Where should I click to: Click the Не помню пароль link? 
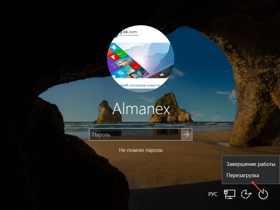click(x=141, y=150)
